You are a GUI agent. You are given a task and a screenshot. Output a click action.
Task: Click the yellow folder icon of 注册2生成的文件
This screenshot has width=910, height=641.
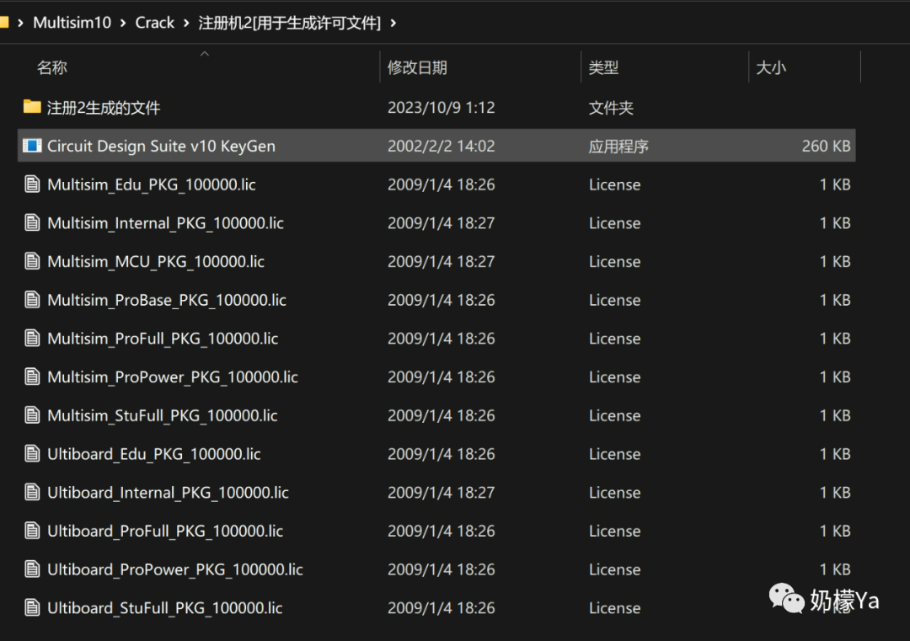[32, 107]
